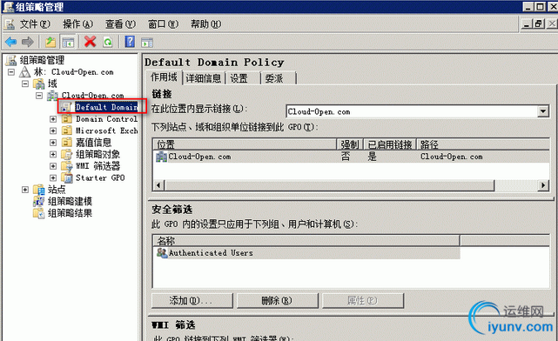Toggle the show/hide console tree icon
The height and width of the screenshot is (341, 558).
click(68, 42)
